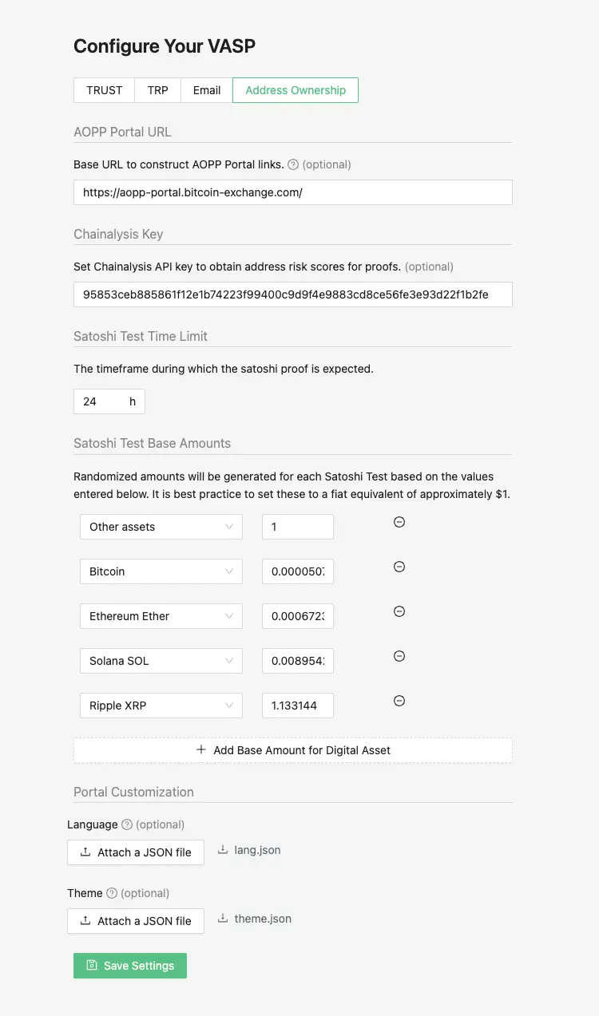599x1016 pixels.
Task: Select the Chainalysis API key field
Action: [292, 294]
